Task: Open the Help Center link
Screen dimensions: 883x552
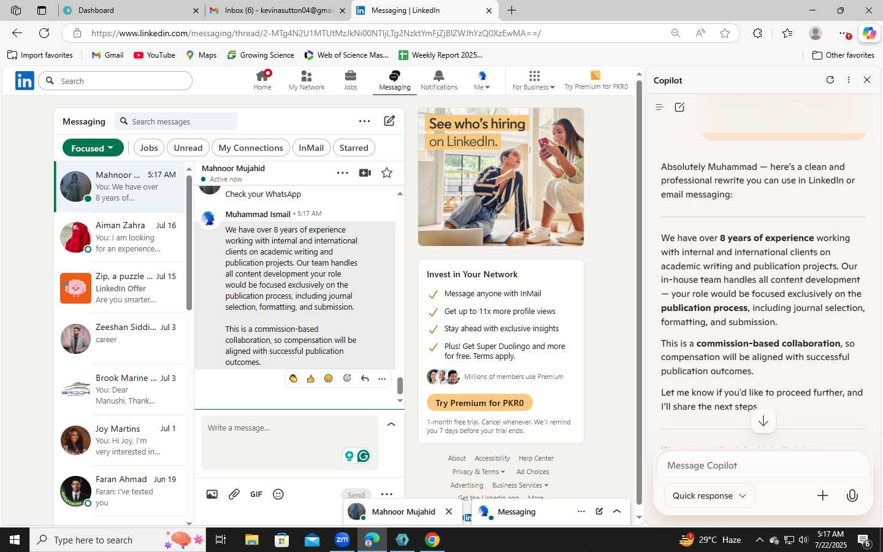Action: point(536,458)
